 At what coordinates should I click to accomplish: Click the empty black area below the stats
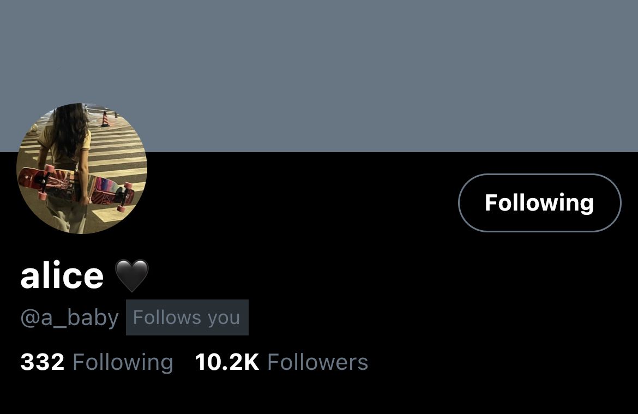[x=319, y=395]
